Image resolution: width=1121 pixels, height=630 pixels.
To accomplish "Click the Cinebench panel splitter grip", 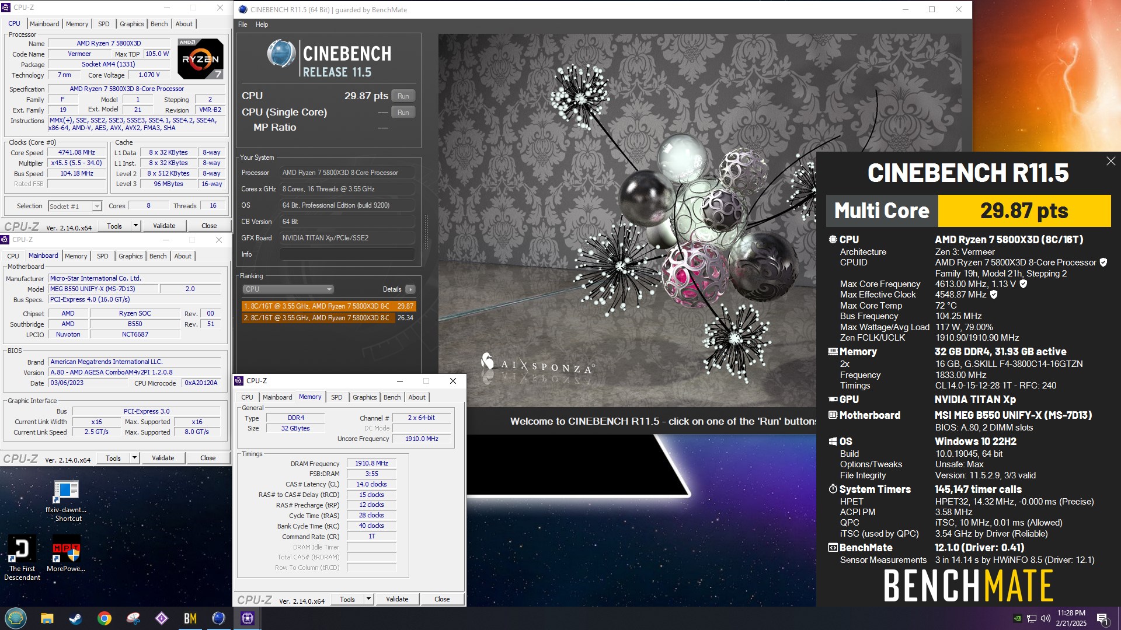I will pos(426,232).
